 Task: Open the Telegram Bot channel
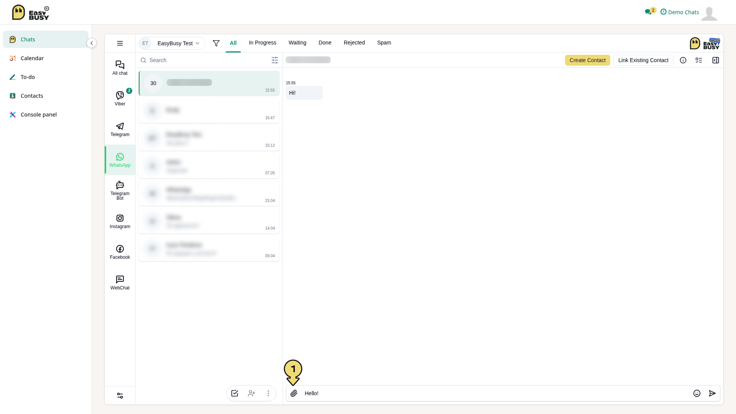click(x=120, y=191)
